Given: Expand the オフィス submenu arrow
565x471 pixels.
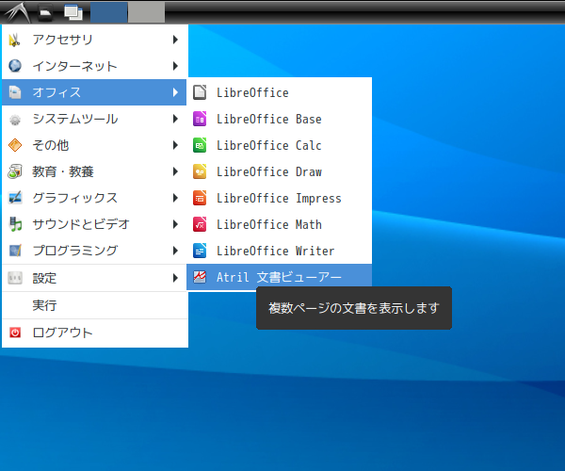Looking at the screenshot, I should (175, 92).
